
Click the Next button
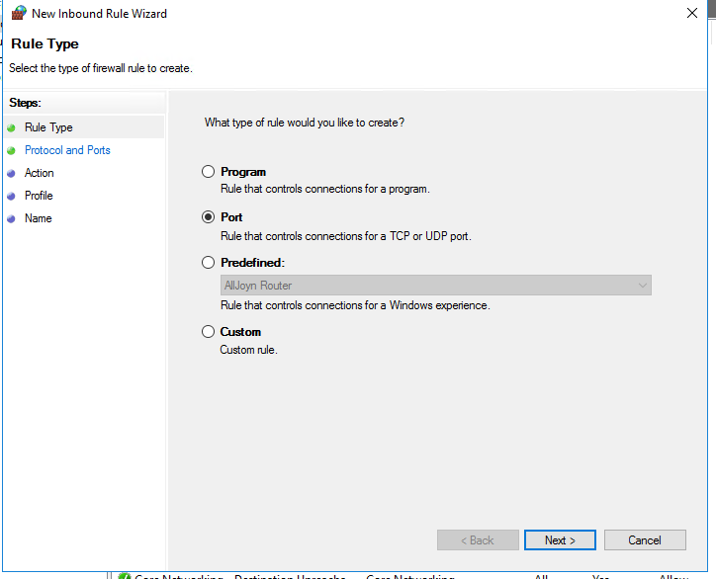560,540
